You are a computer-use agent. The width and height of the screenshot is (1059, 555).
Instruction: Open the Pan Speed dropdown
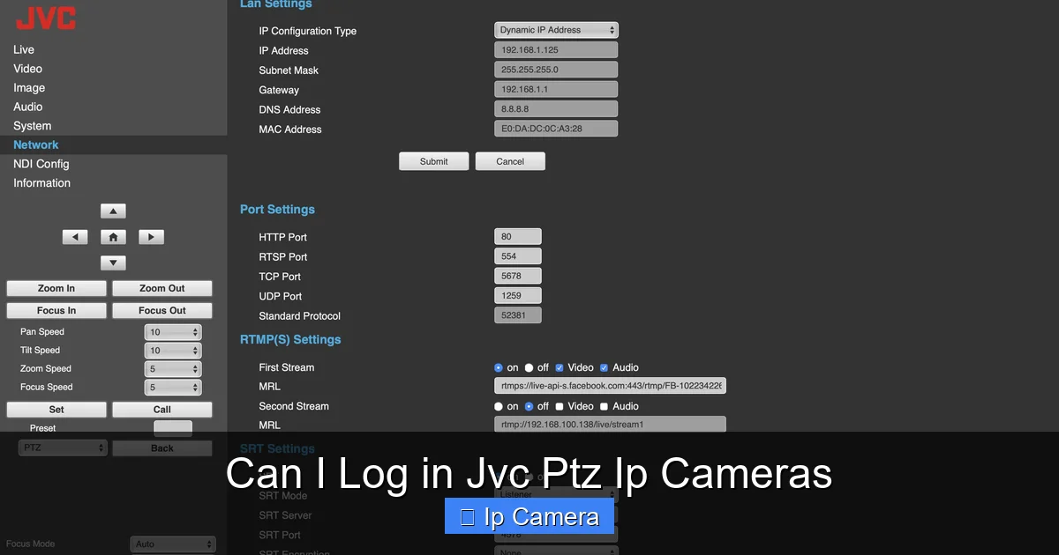(x=173, y=332)
